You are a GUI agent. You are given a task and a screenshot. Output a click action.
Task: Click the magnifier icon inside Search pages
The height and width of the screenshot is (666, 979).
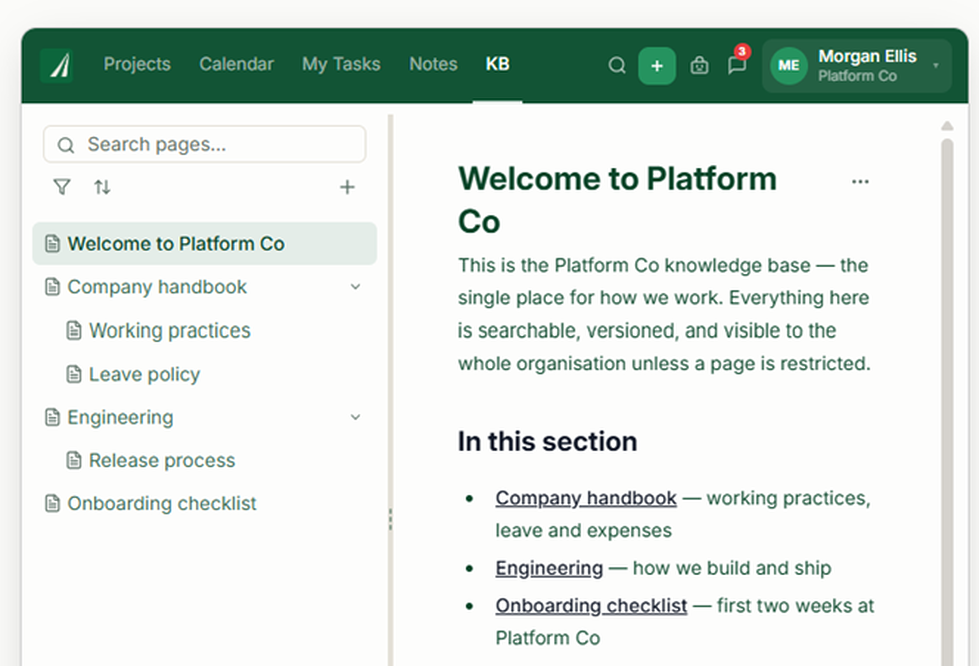click(66, 145)
